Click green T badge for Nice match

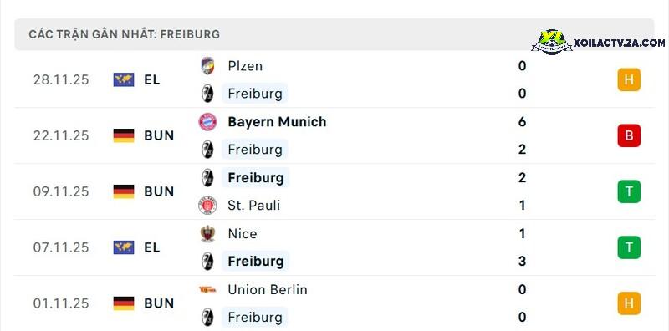[629, 247]
